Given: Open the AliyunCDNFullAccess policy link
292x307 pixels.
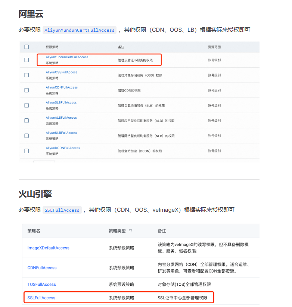Looking at the screenshot, I should tap(62, 87).
